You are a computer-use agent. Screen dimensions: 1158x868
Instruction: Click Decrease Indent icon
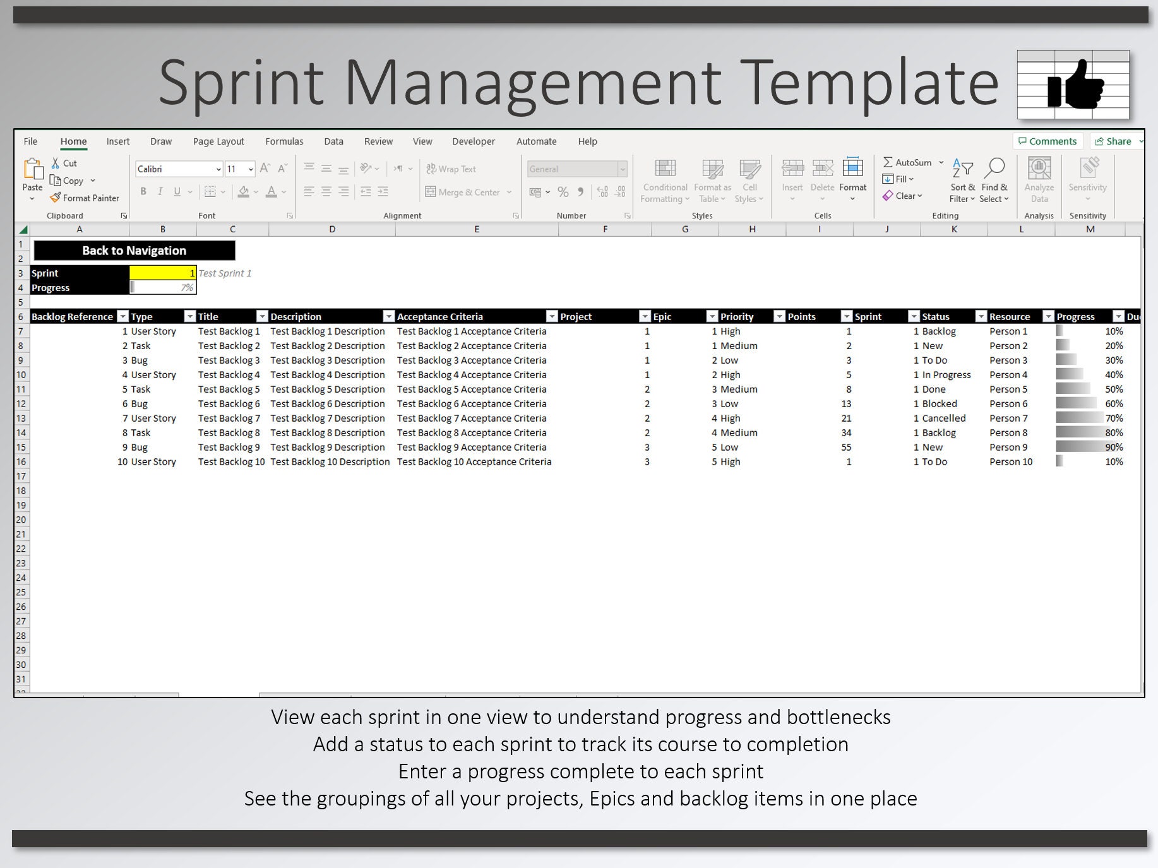366,191
